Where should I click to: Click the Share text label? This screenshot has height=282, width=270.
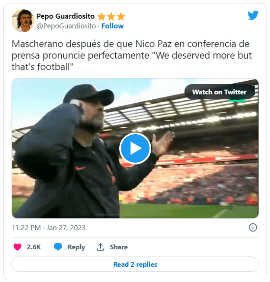pyautogui.click(x=119, y=247)
